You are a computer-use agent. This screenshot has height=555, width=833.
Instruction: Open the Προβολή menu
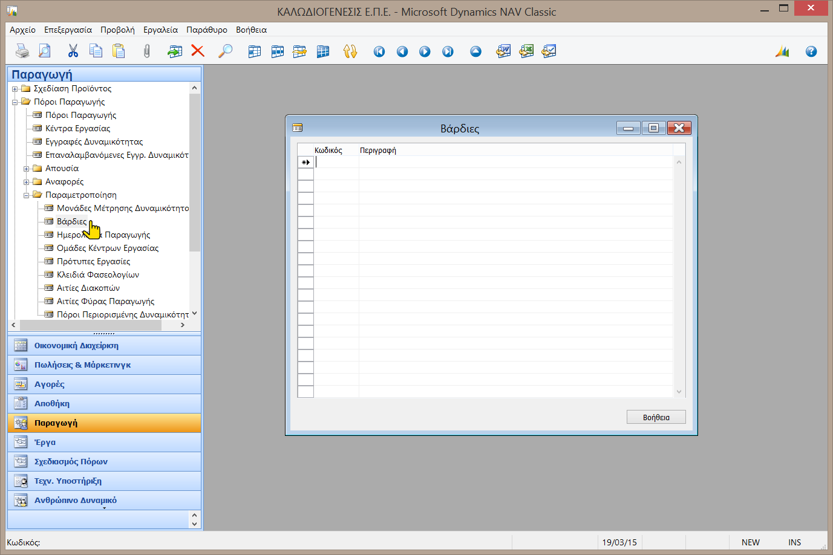[x=118, y=30]
